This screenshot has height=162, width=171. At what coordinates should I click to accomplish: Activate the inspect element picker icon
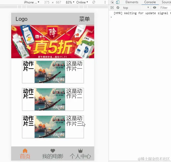[112, 2]
